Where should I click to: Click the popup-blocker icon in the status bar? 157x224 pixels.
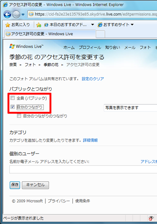(151, 218)
